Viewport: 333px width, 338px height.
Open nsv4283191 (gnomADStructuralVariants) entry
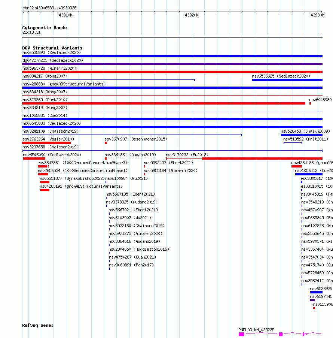pyautogui.click(x=81, y=187)
